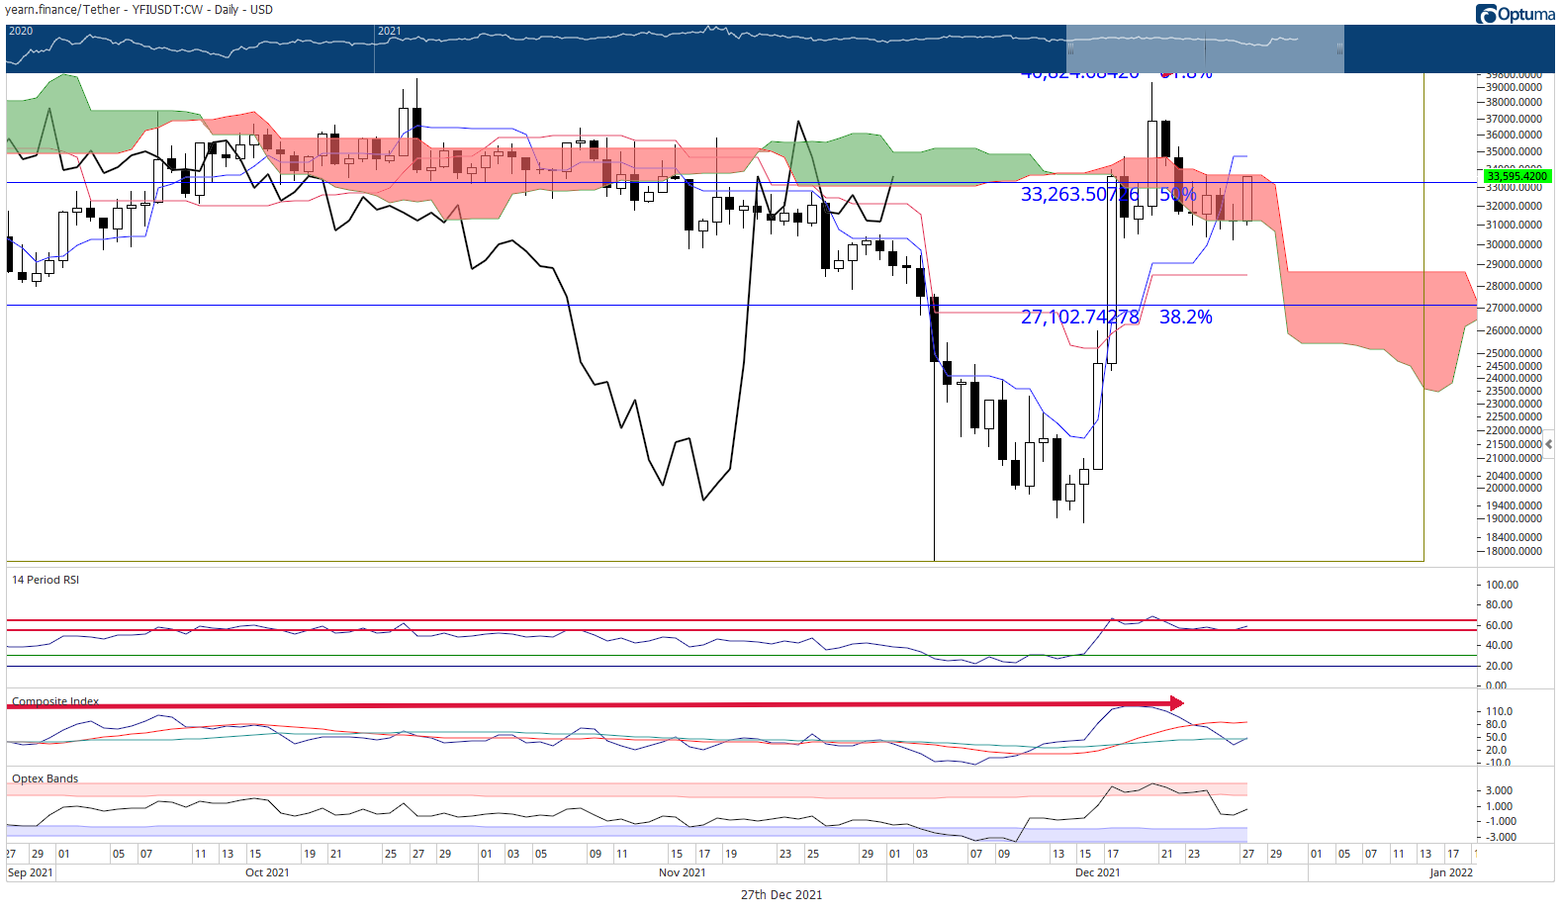
Task: Click the highlighted navigator range window
Action: coord(1205,48)
